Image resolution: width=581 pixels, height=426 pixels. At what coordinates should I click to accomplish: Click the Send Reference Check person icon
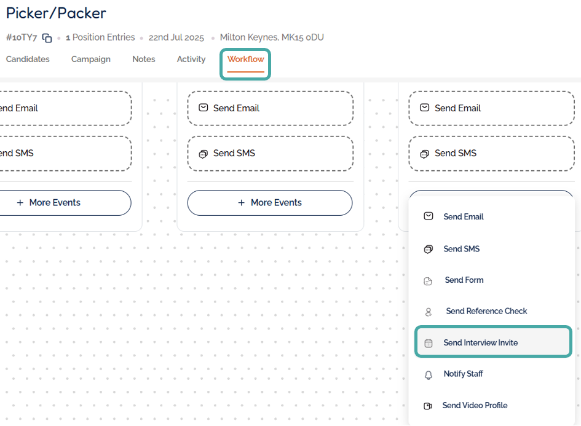point(429,312)
